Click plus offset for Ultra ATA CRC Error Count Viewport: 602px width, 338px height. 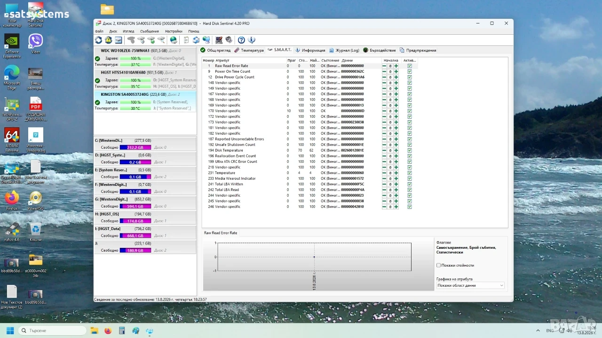tap(396, 161)
